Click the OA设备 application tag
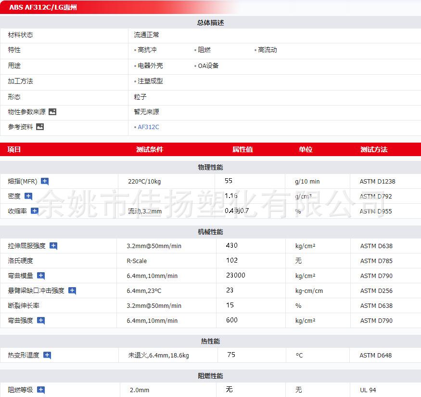Image resolution: width=421 pixels, height=397 pixels. (x=208, y=66)
